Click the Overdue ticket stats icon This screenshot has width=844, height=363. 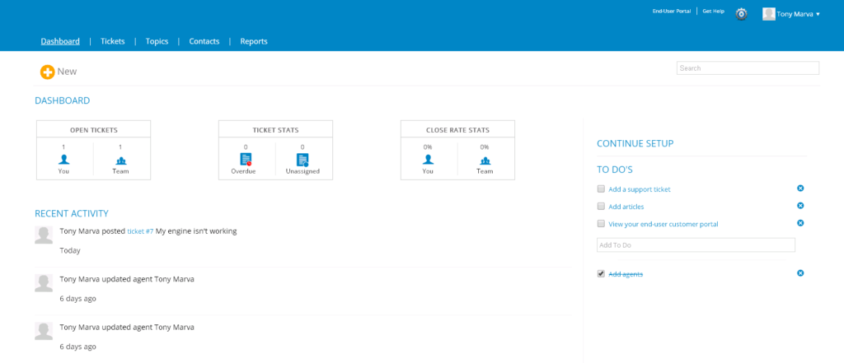(x=246, y=159)
